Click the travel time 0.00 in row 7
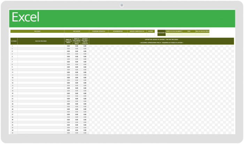The width and height of the screenshot is (244, 144). pyautogui.click(x=77, y=62)
